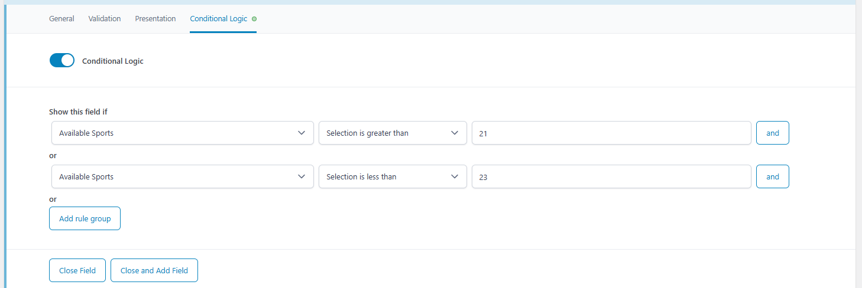862x288 pixels.
Task: Open the Validation tab
Action: 105,19
